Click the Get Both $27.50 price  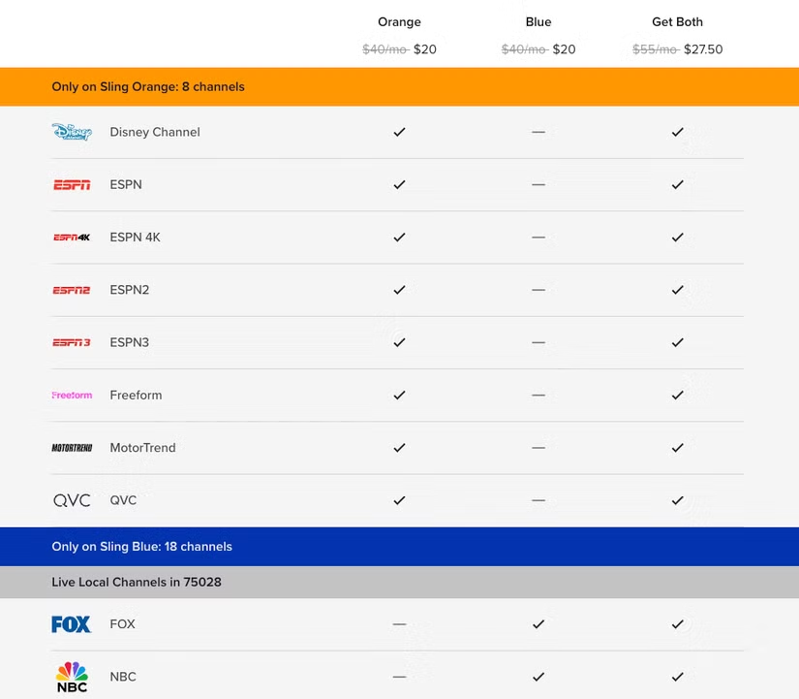pyautogui.click(x=703, y=49)
